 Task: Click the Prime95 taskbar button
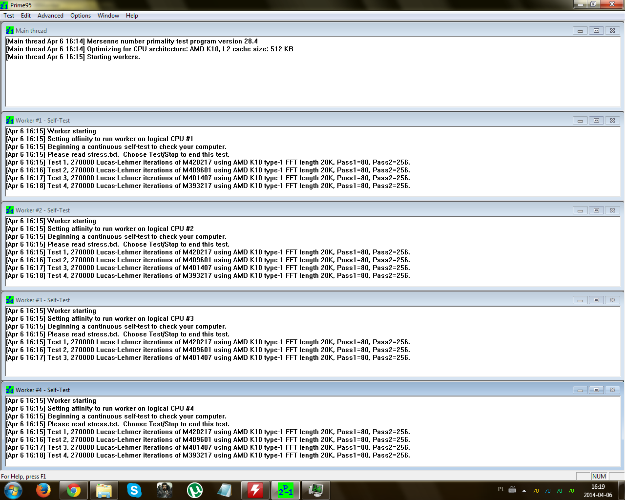click(x=286, y=490)
